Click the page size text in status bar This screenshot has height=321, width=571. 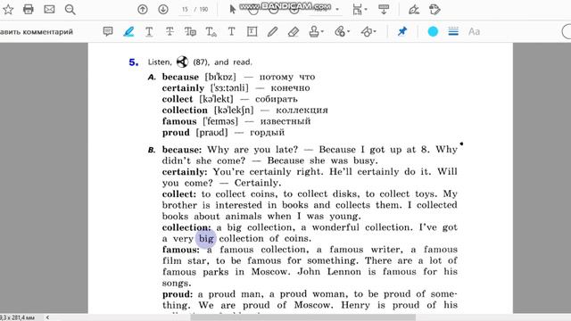(x=18, y=317)
